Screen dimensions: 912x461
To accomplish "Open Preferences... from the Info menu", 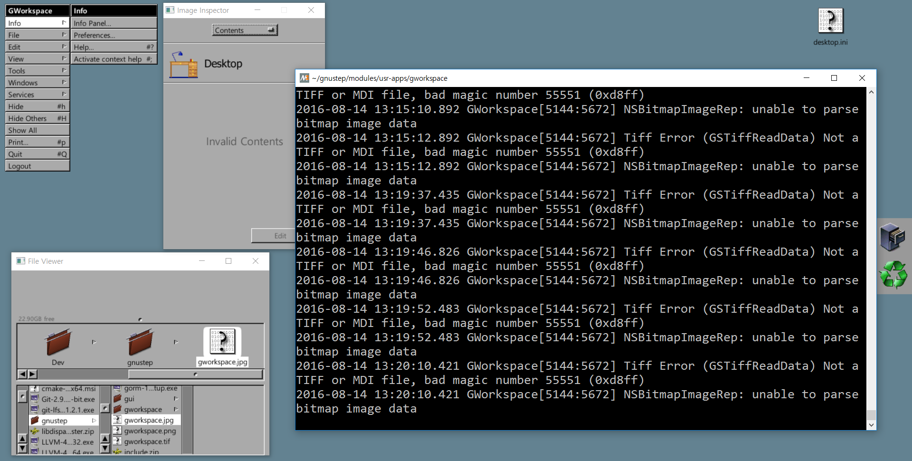I will pyautogui.click(x=114, y=35).
